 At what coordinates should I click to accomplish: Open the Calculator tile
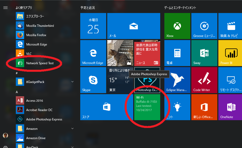pos(177,53)
